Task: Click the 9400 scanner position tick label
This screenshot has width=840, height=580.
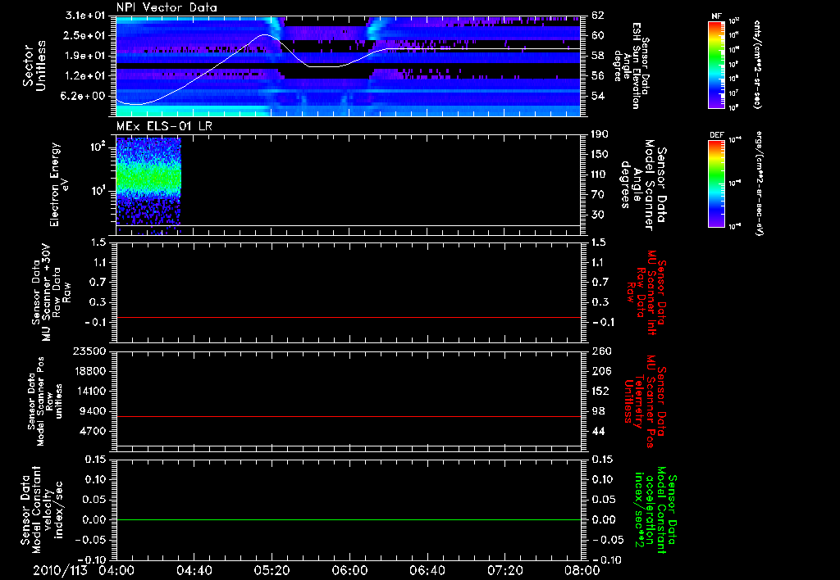Action: coord(93,411)
